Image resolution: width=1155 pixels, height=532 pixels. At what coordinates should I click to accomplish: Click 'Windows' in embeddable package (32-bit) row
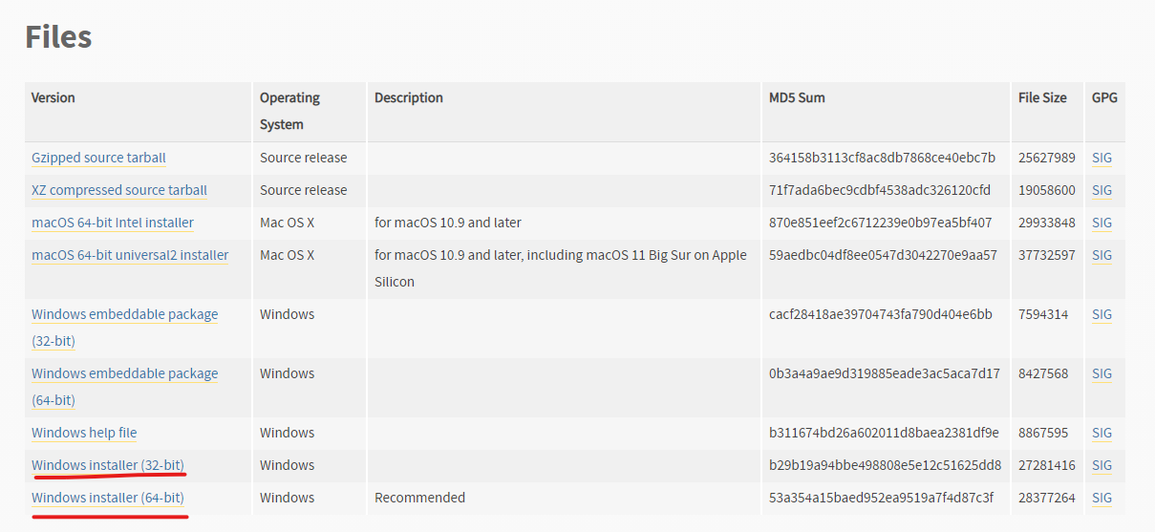point(287,314)
